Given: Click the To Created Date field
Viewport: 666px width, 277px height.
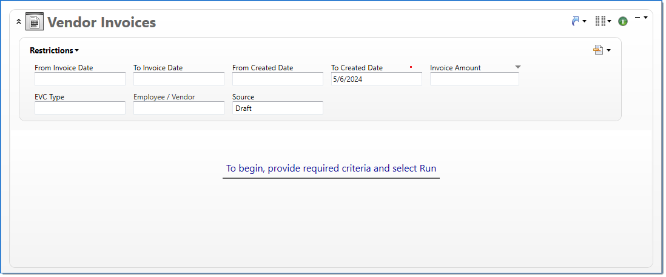Looking at the screenshot, I should pyautogui.click(x=376, y=79).
